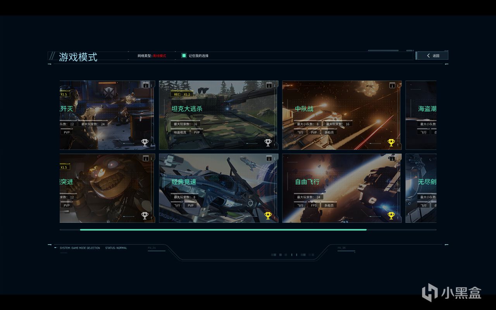The height and width of the screenshot is (310, 496).
Task: Choose the 经典竞速 game mode card
Action: (219, 188)
